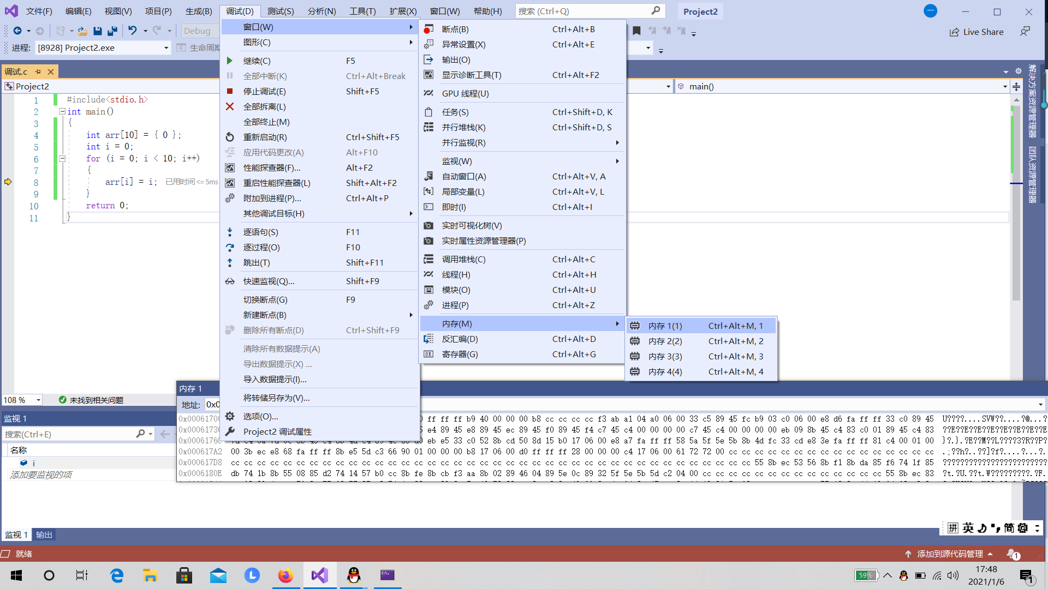Viewport: 1048px width, 589px height.
Task: Click the search box in the title bar
Action: 584,11
